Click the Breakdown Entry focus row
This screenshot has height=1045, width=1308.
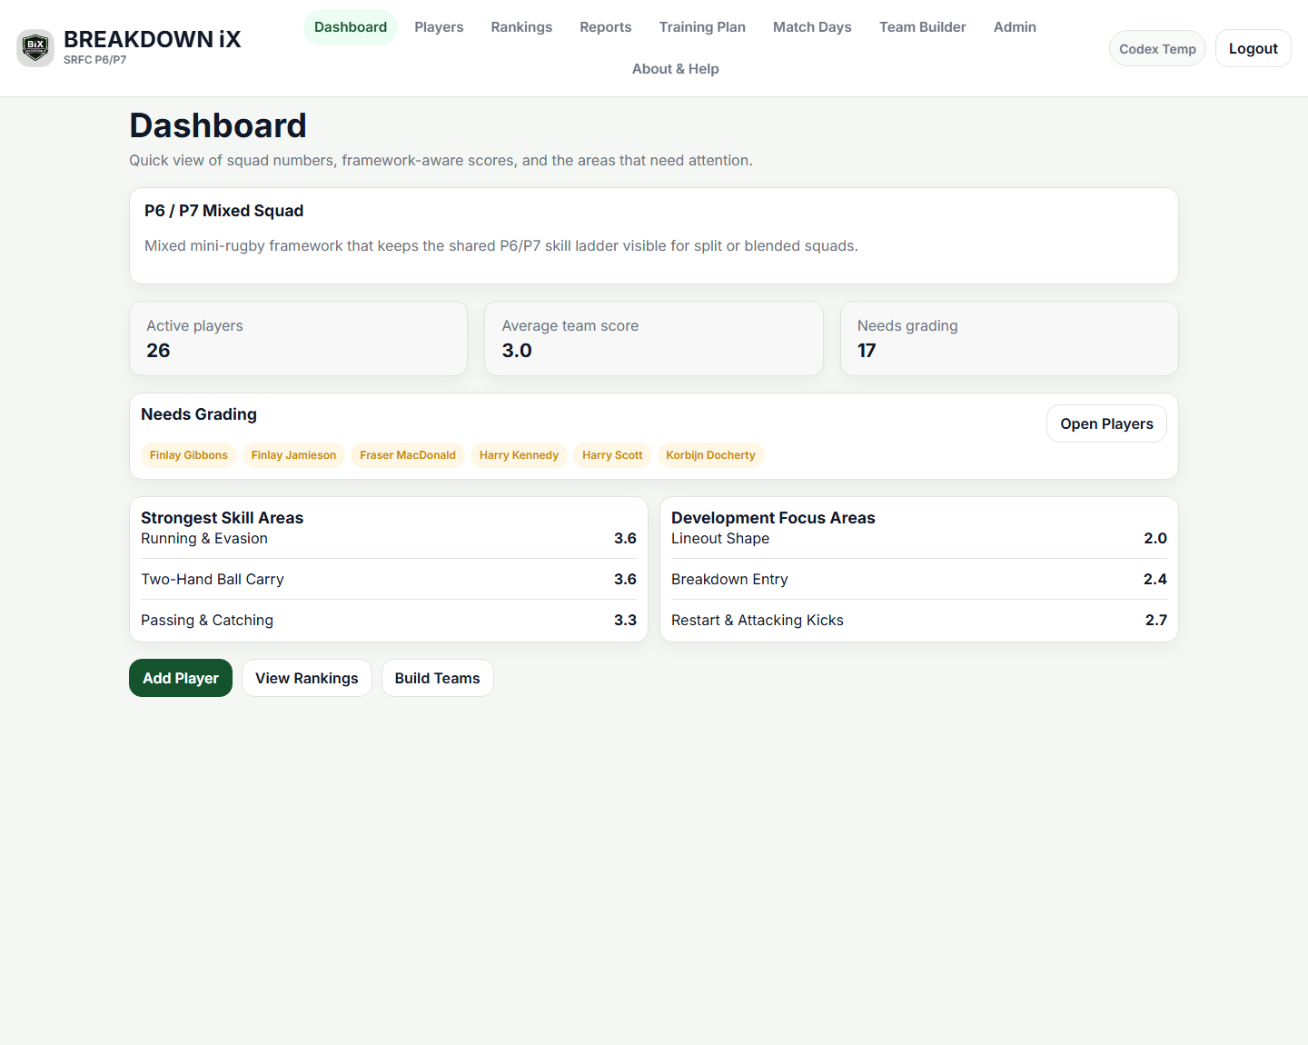(x=919, y=579)
